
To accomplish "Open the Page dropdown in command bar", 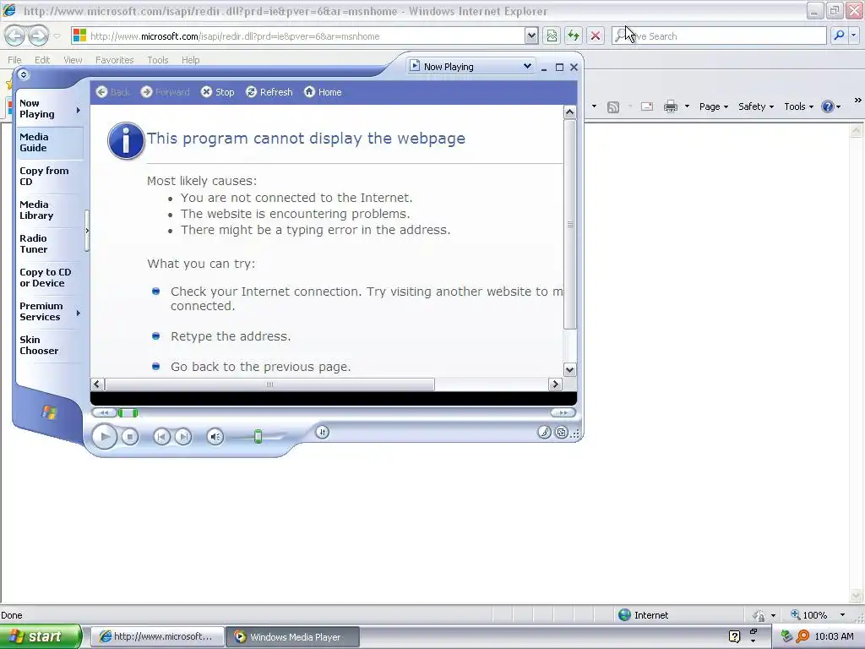I will click(x=713, y=106).
